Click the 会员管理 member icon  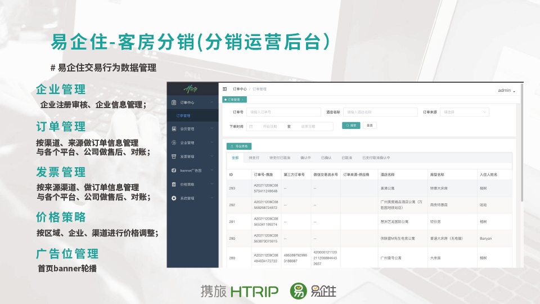(174, 128)
